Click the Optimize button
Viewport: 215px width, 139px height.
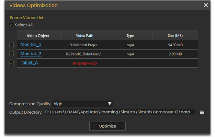coord(107,126)
